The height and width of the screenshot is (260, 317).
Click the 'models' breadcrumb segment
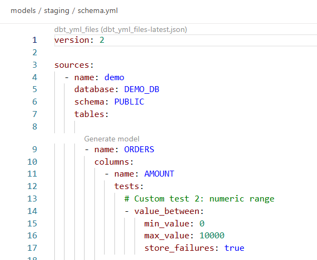pos(23,10)
